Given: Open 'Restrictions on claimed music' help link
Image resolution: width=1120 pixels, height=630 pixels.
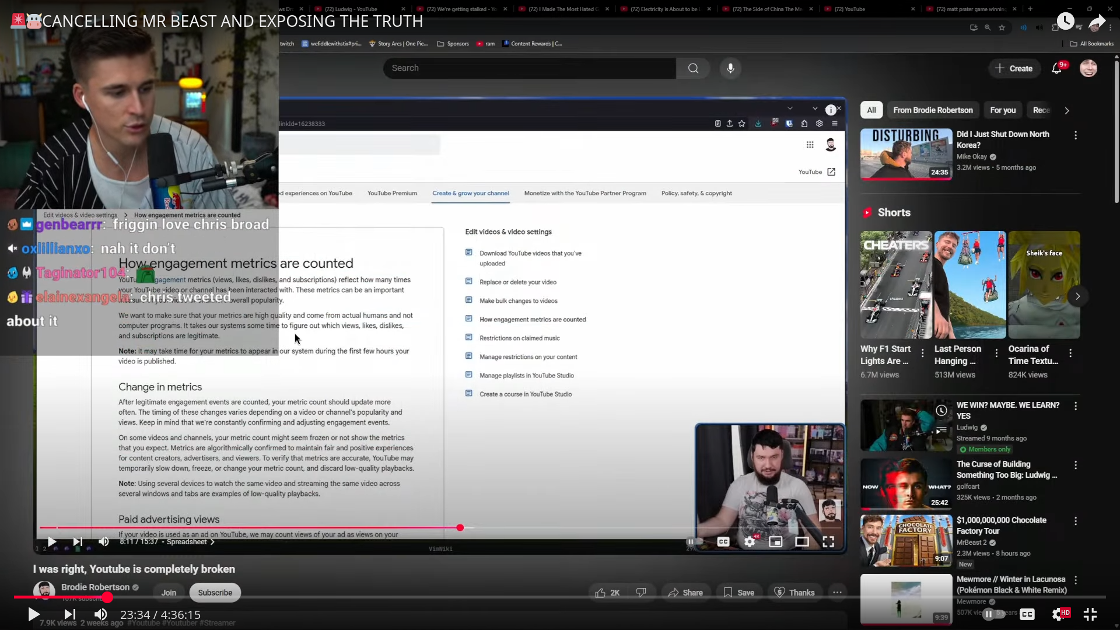Looking at the screenshot, I should (x=519, y=338).
